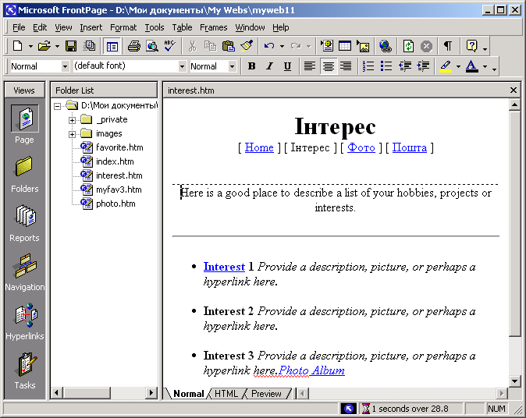Image resolution: width=526 pixels, height=418 pixels.
Task: Click the Stop icon
Action: pos(426,45)
